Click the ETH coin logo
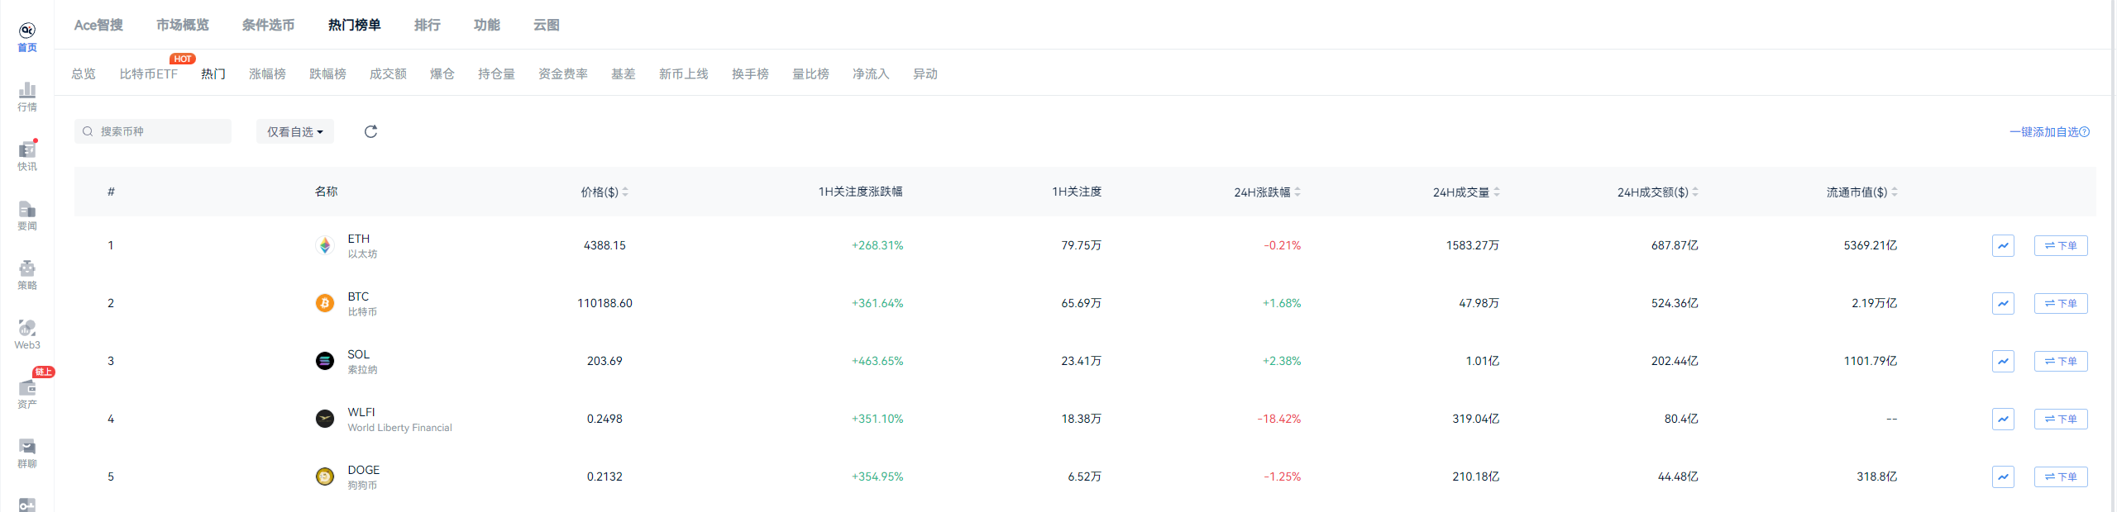This screenshot has width=2117, height=512. (325, 245)
